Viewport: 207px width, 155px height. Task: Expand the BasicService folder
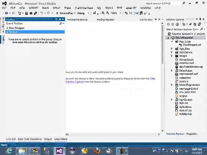172,52
